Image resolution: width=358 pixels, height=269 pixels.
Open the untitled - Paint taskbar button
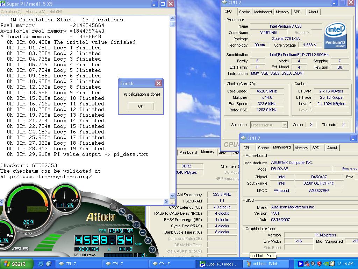(x=266, y=264)
